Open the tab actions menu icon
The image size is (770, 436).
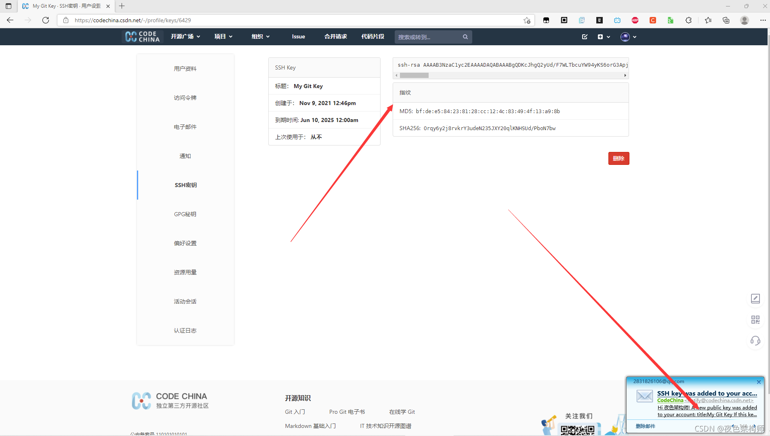pos(8,6)
